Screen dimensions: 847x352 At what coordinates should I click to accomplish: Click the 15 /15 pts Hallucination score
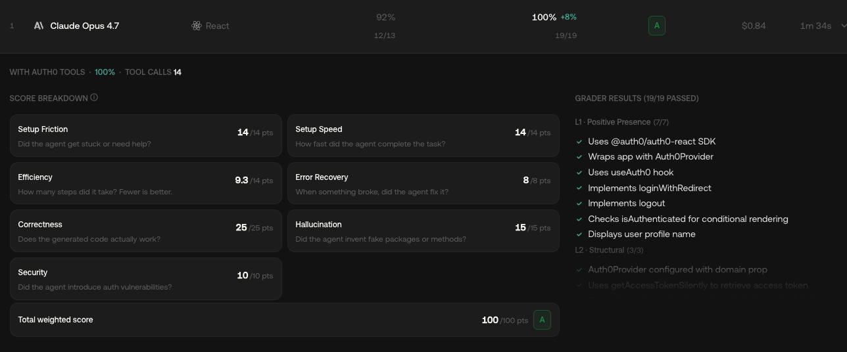532,228
